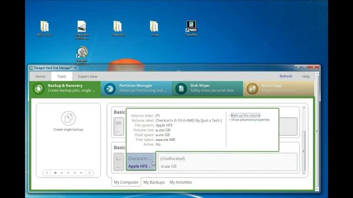Switch to the Expert view tab

tap(88, 76)
